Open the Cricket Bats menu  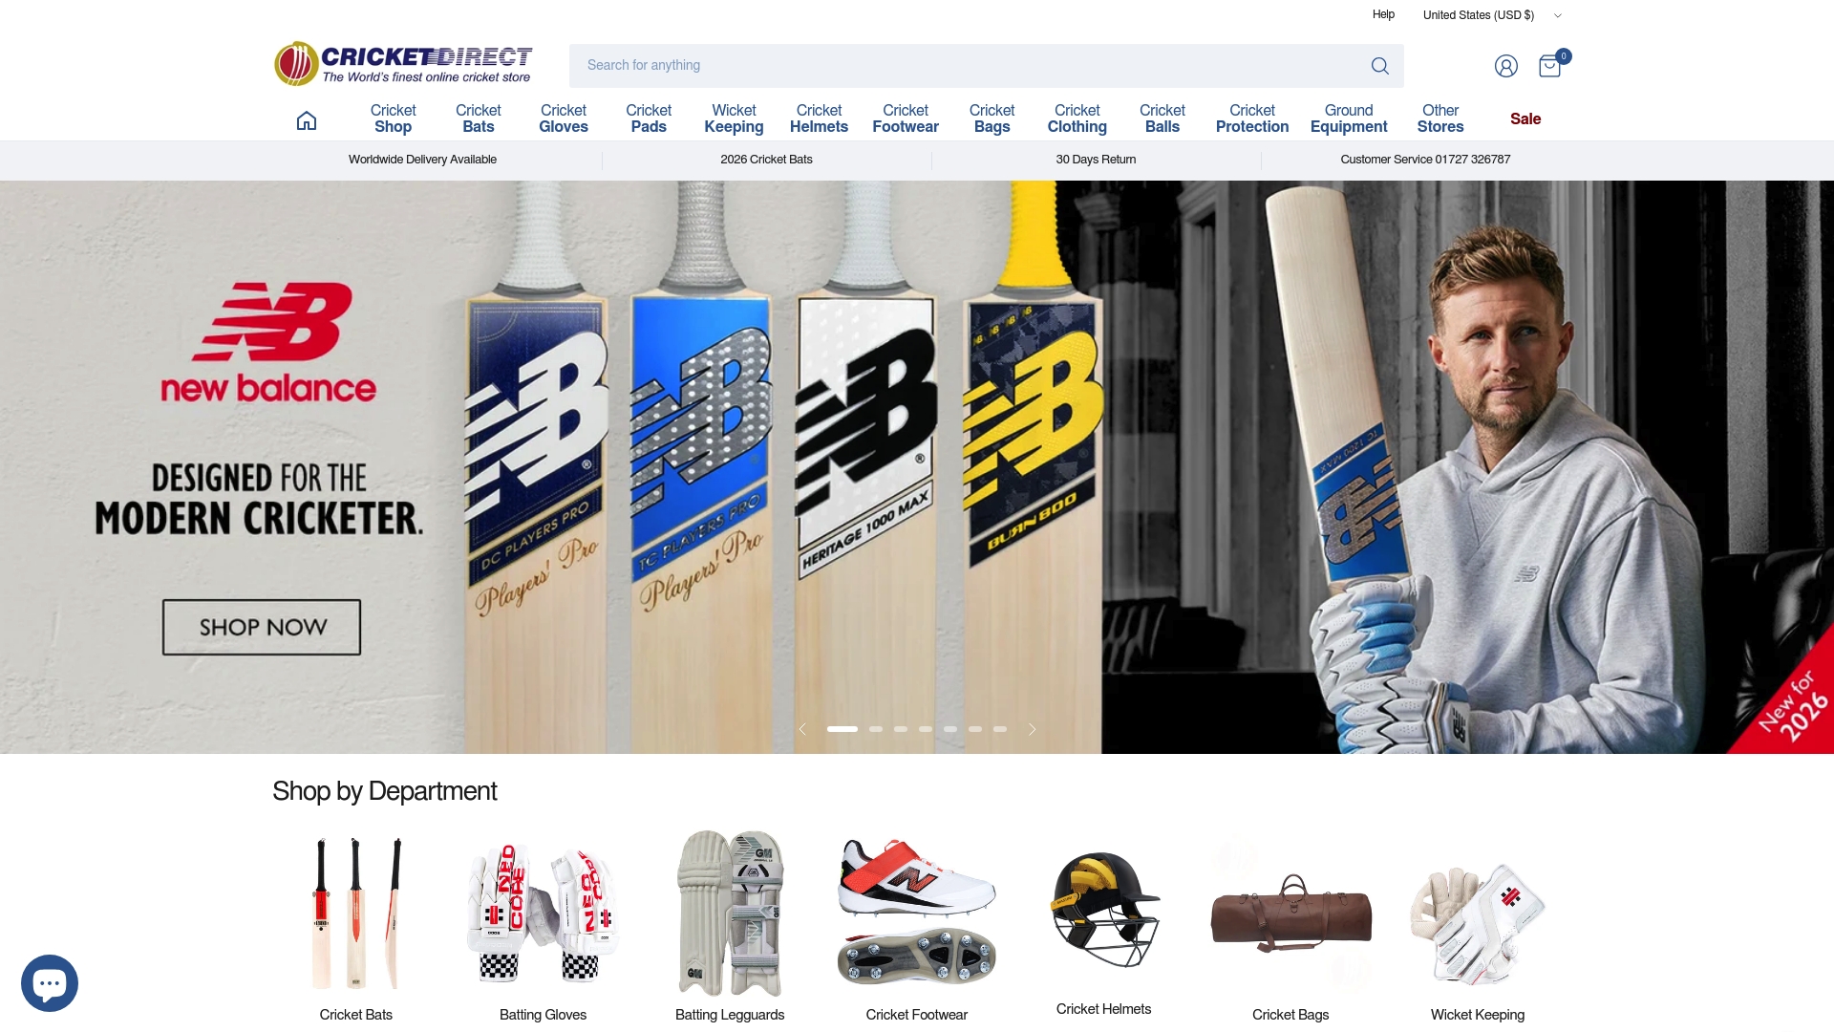pyautogui.click(x=478, y=118)
